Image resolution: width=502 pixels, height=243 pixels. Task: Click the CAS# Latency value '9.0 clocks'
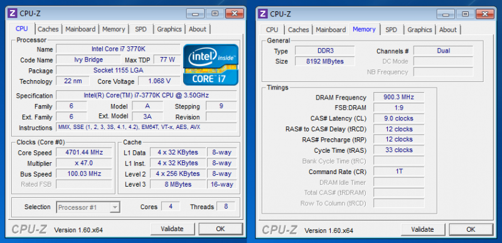(398, 118)
